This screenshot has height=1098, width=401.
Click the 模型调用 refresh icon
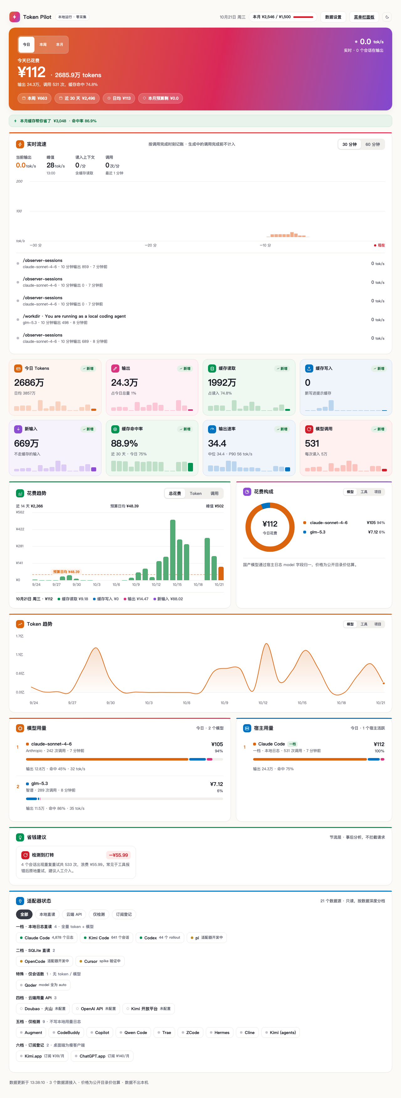coord(309,429)
